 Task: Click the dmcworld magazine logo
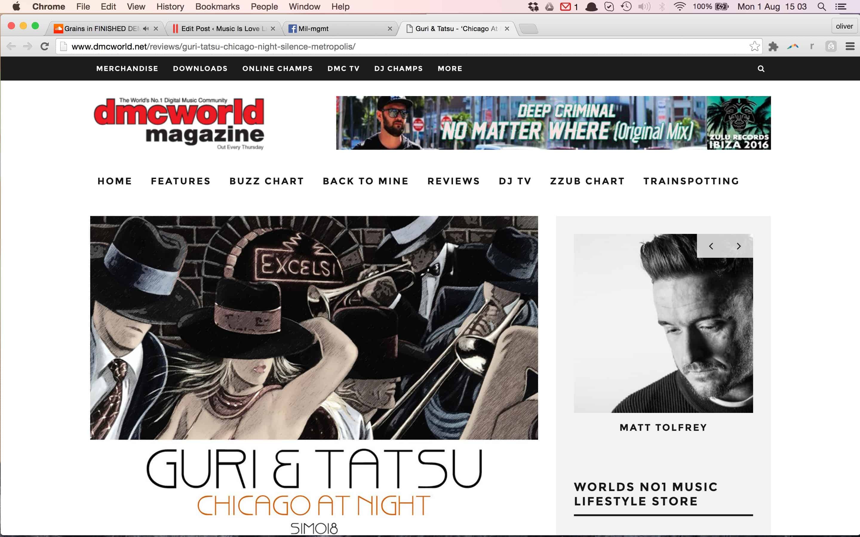tap(179, 123)
